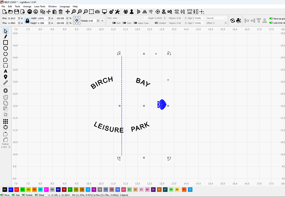This screenshot has width=285, height=197.
Task: Click the Undo arrow in the toolbar
Action: point(30,12)
